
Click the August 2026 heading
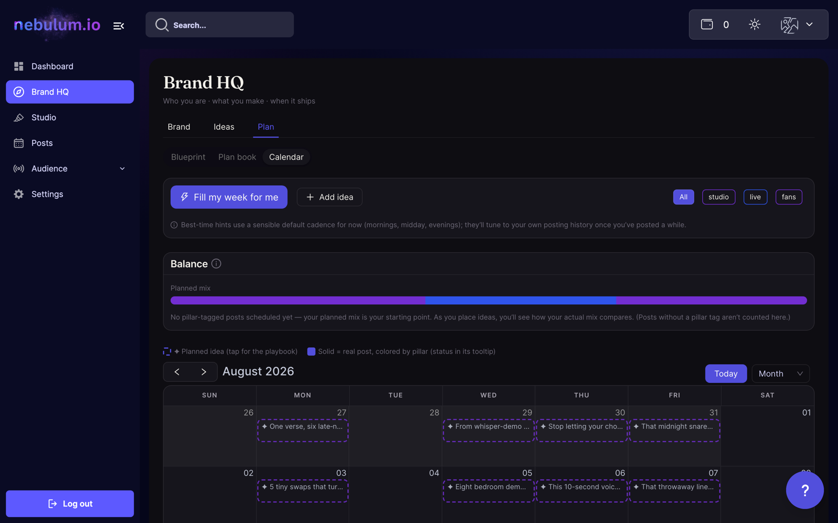(x=258, y=372)
